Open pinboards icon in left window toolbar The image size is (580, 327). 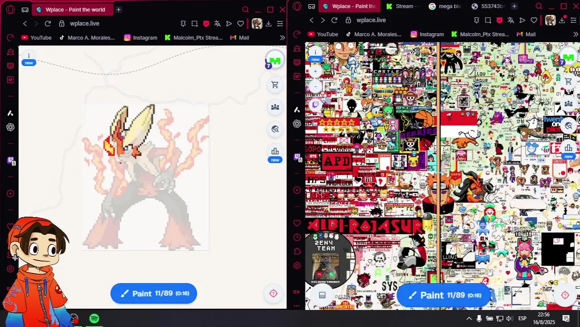183,24
